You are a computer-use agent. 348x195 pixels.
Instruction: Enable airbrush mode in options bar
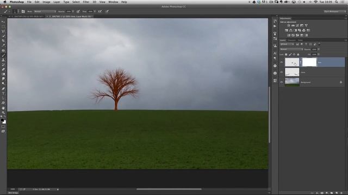click(x=100, y=11)
